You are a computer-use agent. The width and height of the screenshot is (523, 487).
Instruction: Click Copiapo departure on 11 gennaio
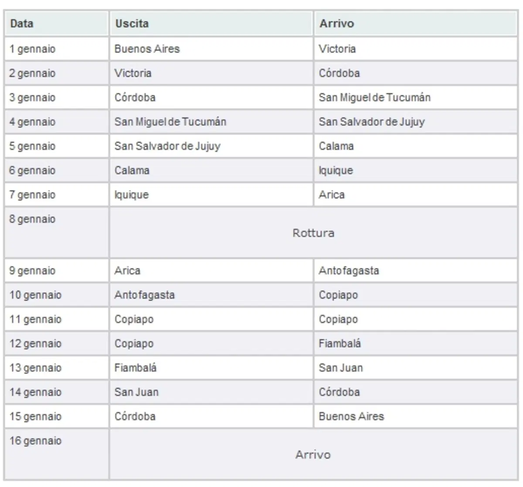click(x=211, y=319)
